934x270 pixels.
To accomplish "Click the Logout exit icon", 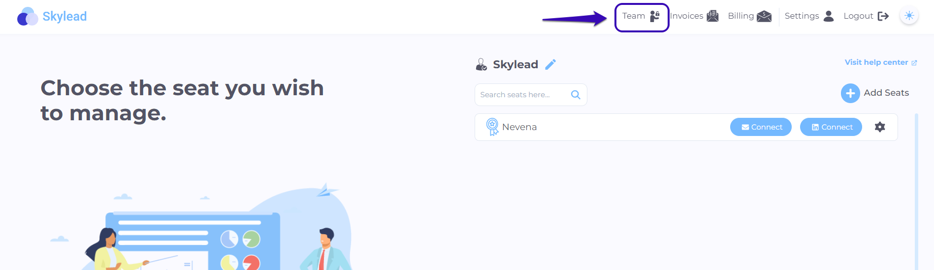I will click(883, 16).
